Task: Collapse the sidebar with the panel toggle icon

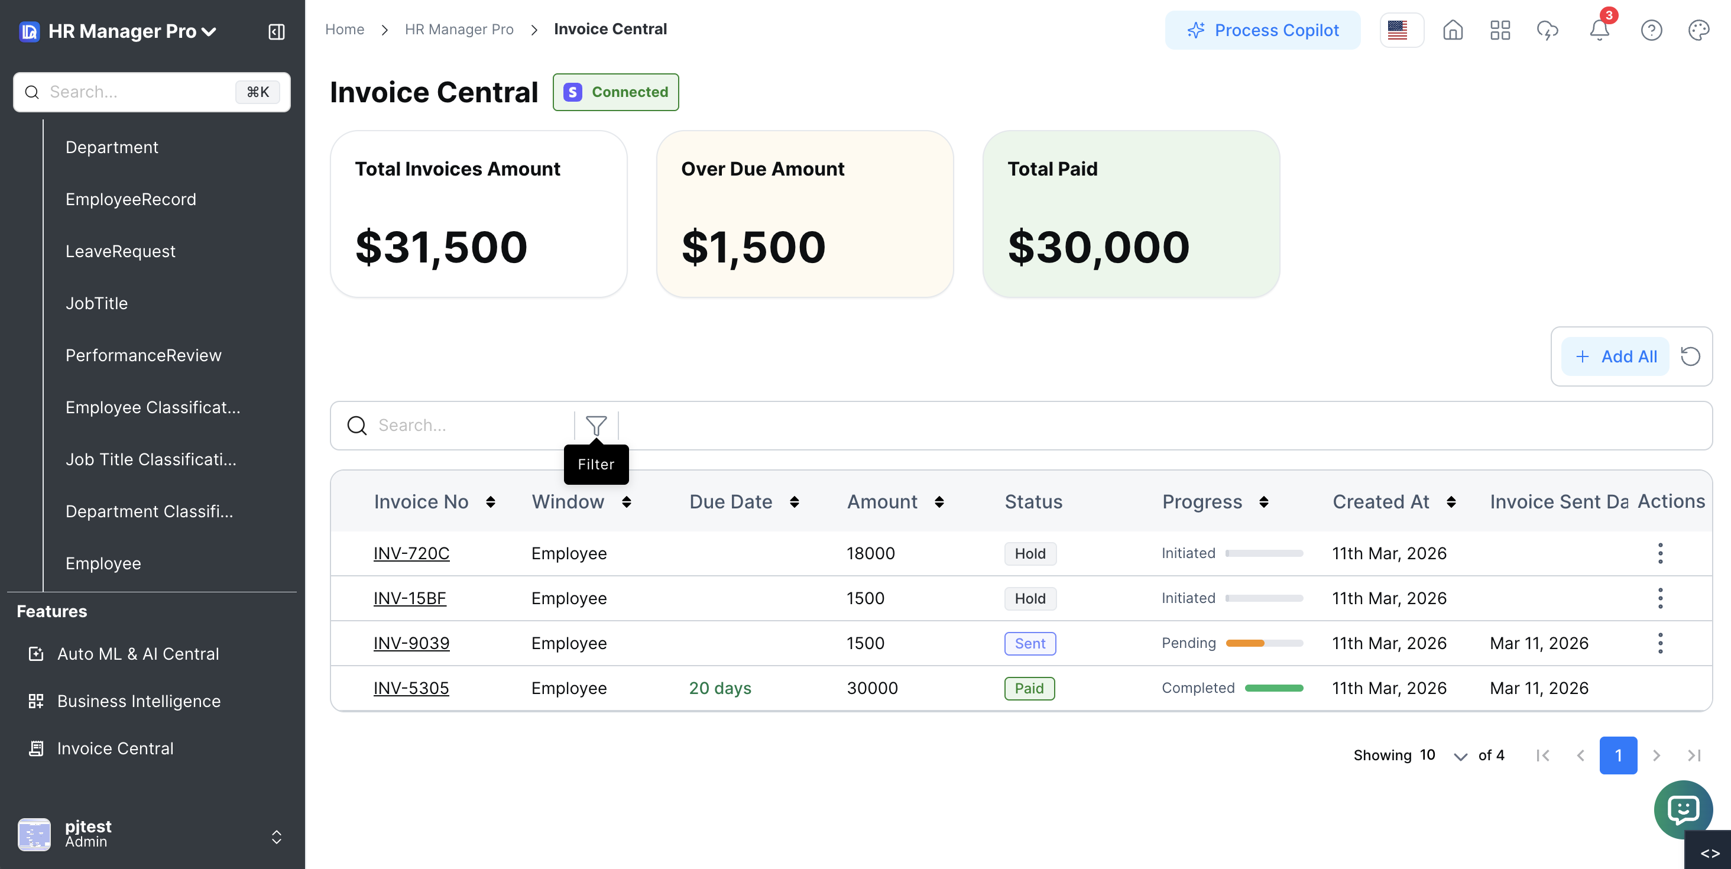Action: tap(275, 31)
